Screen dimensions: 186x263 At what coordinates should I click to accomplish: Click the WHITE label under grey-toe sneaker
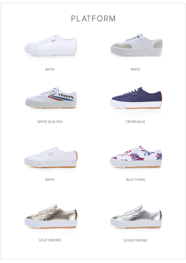coord(135,69)
